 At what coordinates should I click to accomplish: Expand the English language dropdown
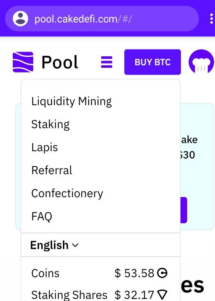(x=54, y=245)
